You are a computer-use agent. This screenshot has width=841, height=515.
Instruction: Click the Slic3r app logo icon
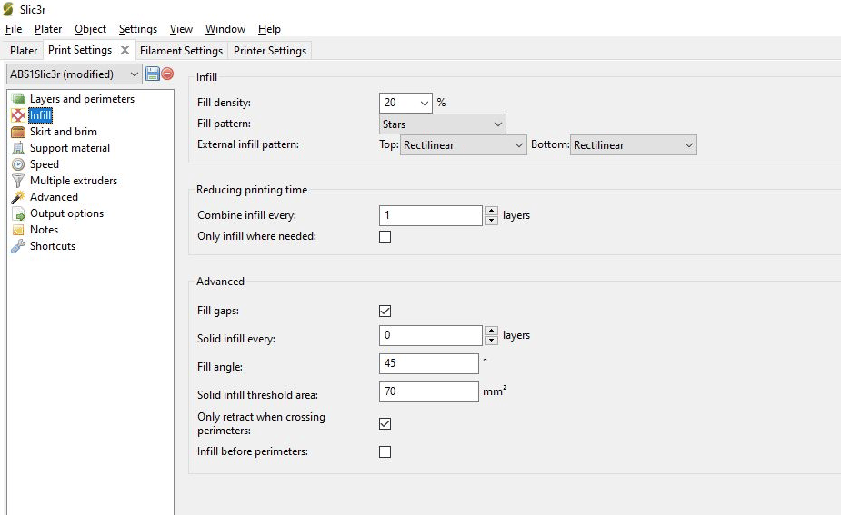pyautogui.click(x=8, y=9)
